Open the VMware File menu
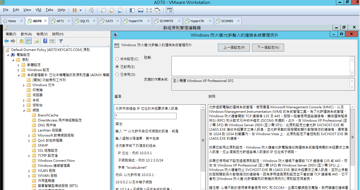 coord(6,10)
